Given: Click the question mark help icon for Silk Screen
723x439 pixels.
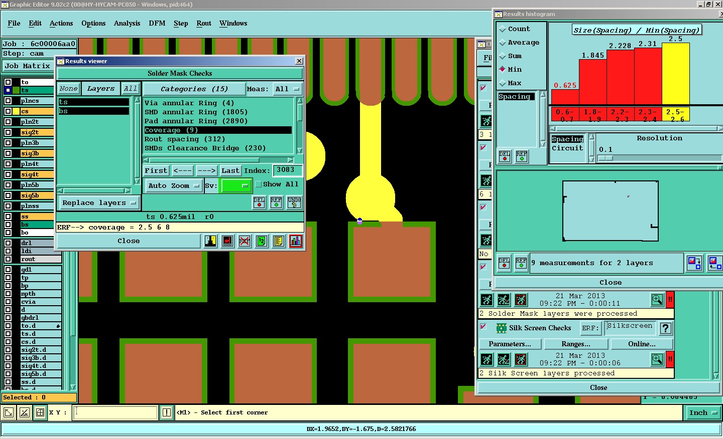Looking at the screenshot, I should click(x=666, y=328).
